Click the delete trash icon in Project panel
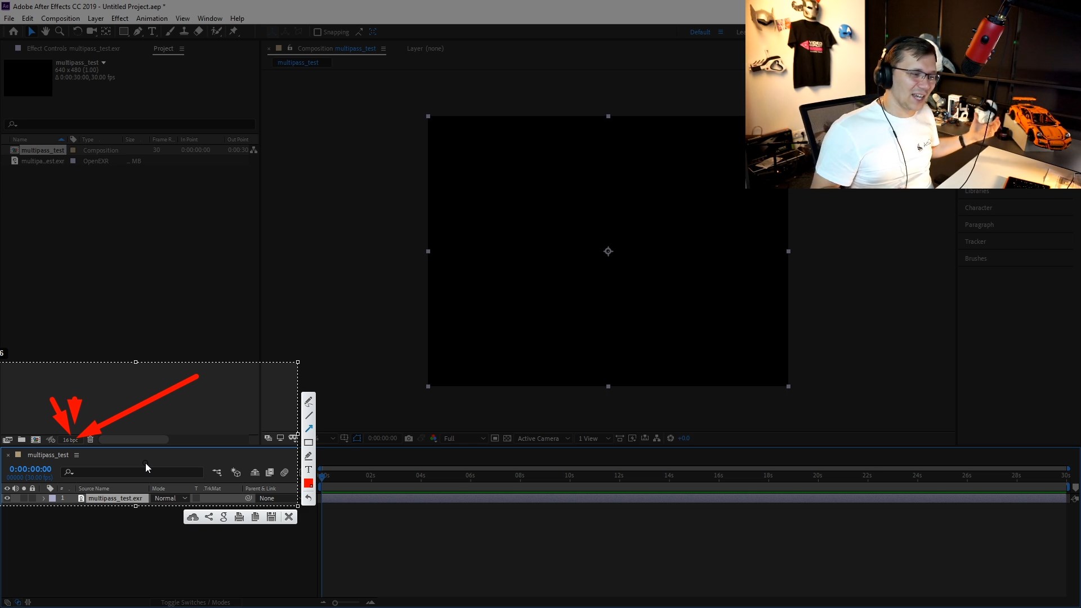Image resolution: width=1081 pixels, height=608 pixels. pos(90,440)
